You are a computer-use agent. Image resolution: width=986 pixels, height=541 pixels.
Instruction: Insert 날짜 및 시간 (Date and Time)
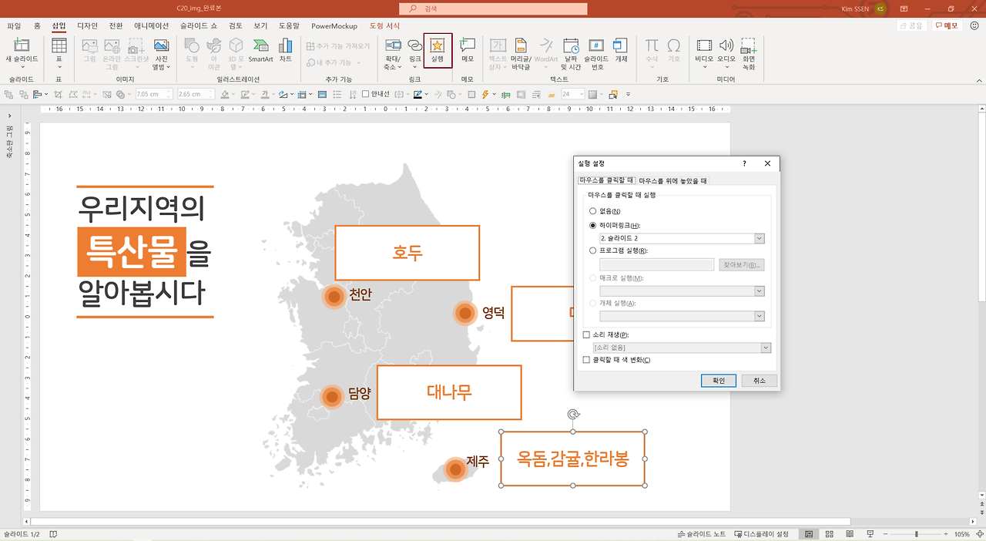(570, 52)
